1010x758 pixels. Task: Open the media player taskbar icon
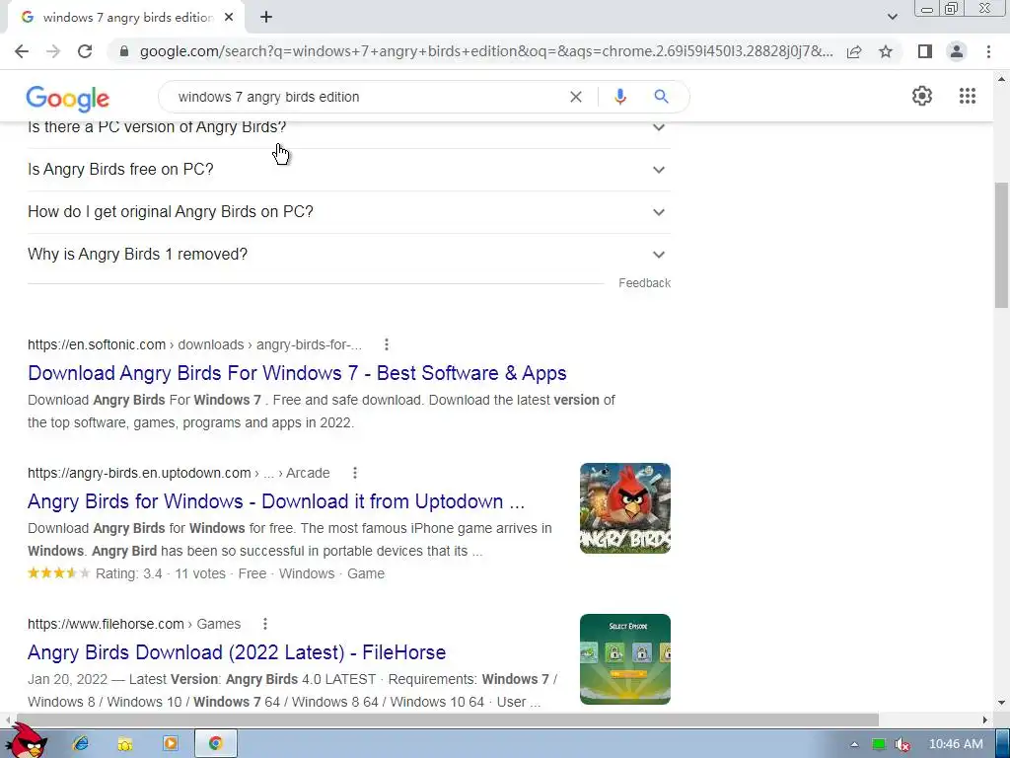click(x=170, y=744)
